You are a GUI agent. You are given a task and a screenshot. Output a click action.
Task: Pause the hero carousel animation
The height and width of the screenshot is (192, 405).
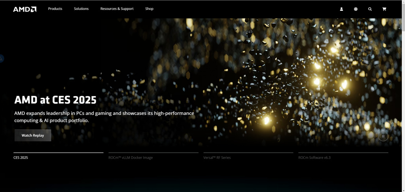click(x=383, y=136)
